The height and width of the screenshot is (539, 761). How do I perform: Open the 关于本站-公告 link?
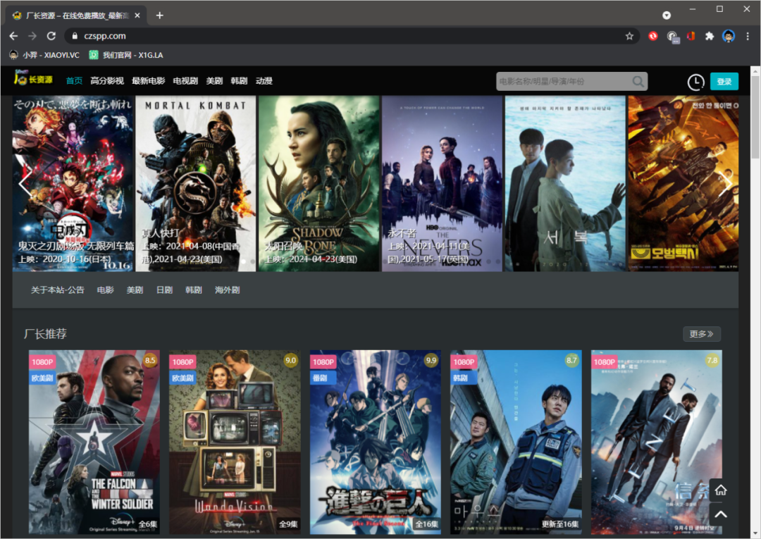(x=57, y=290)
